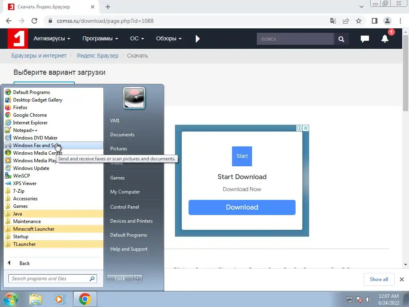
Task: Click the translate page icon
Action: (x=333, y=21)
